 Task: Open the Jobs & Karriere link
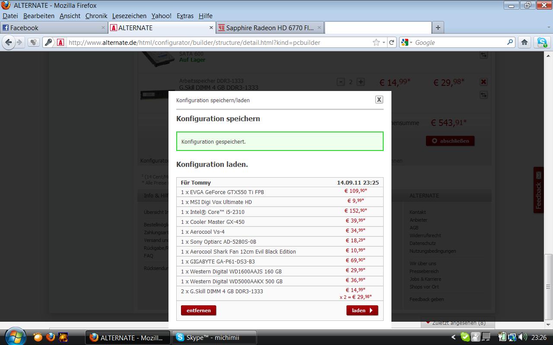(x=425, y=279)
